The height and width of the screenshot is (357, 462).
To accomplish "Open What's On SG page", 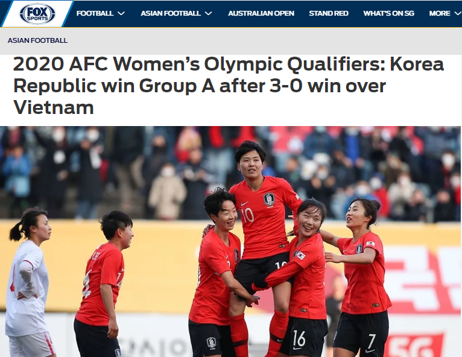I will (x=388, y=13).
